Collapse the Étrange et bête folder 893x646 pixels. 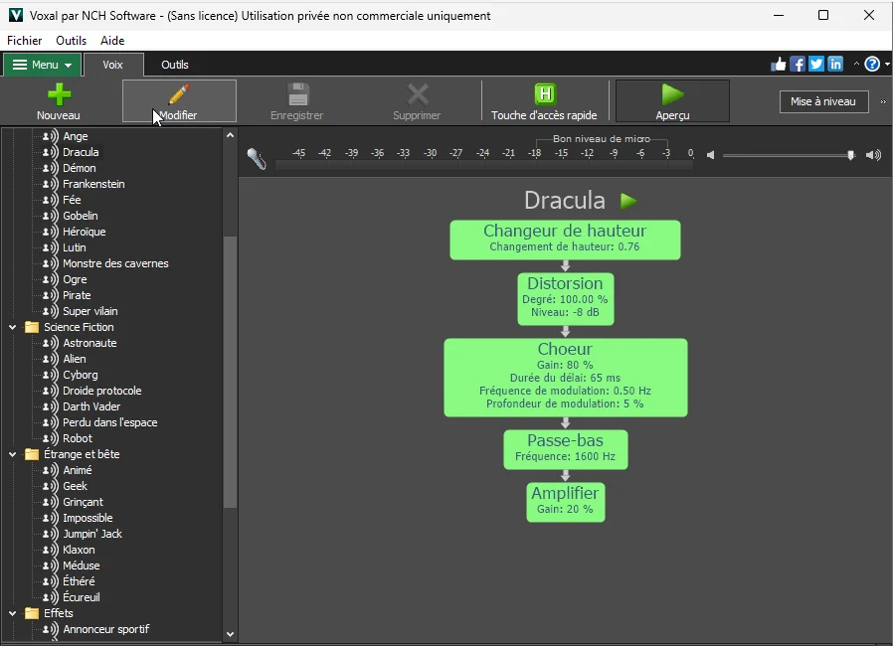13,454
